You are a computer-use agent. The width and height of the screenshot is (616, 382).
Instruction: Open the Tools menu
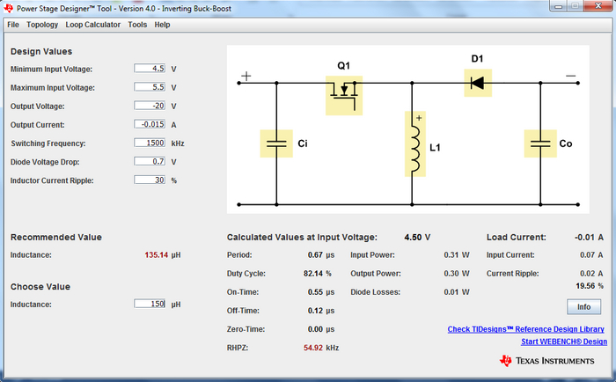[137, 25]
